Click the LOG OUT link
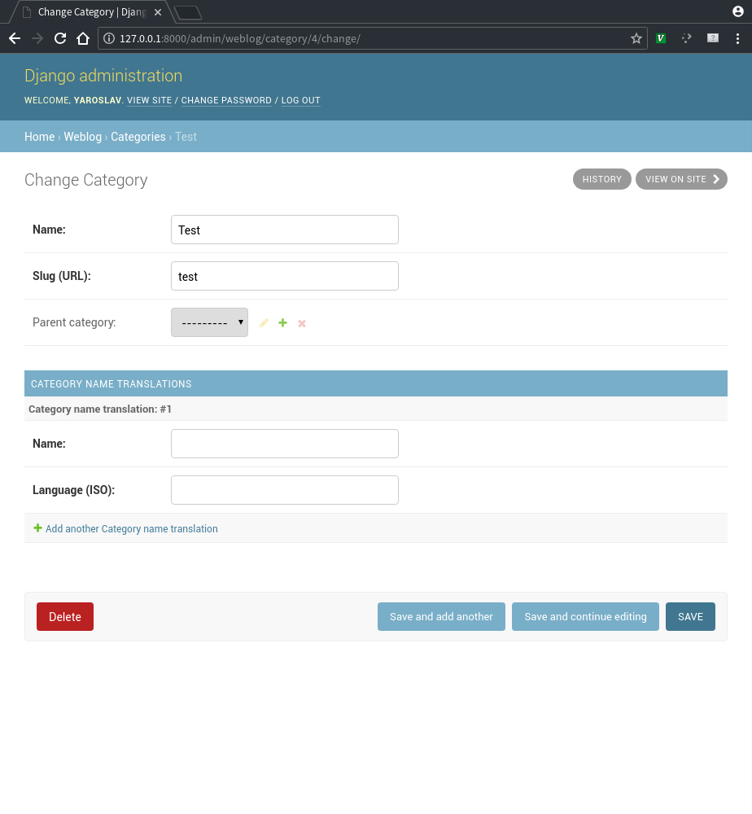752x814 pixels. (300, 100)
